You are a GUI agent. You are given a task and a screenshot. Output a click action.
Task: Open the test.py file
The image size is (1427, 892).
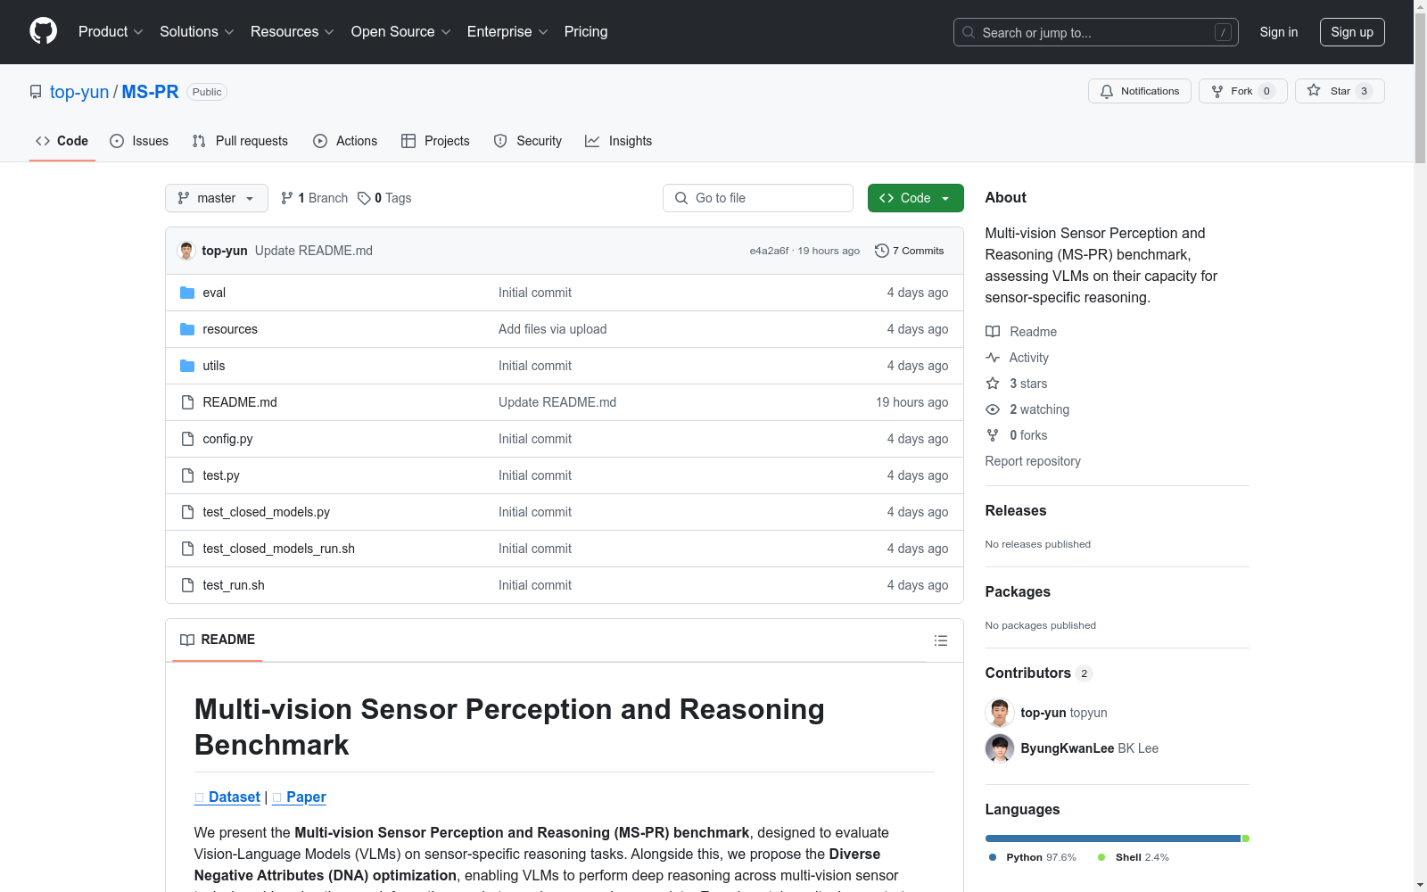pyautogui.click(x=221, y=475)
